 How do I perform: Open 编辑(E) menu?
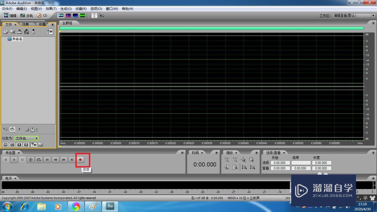tap(22, 9)
